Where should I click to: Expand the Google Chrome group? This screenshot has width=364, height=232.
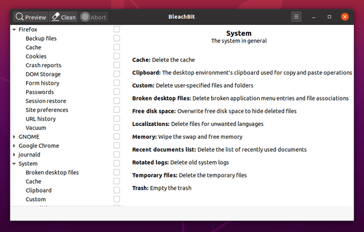pyautogui.click(x=14, y=145)
